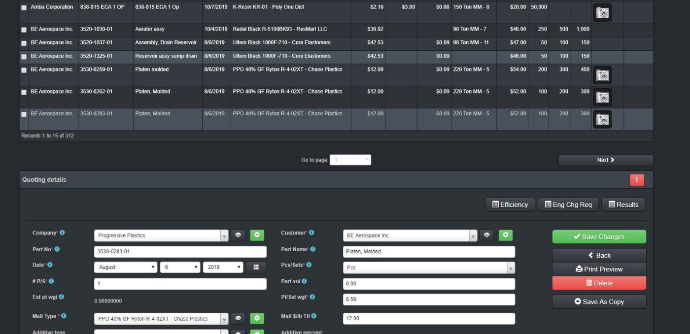Edit the # P/S field value 1
This screenshot has height=334, width=690.
(x=180, y=284)
